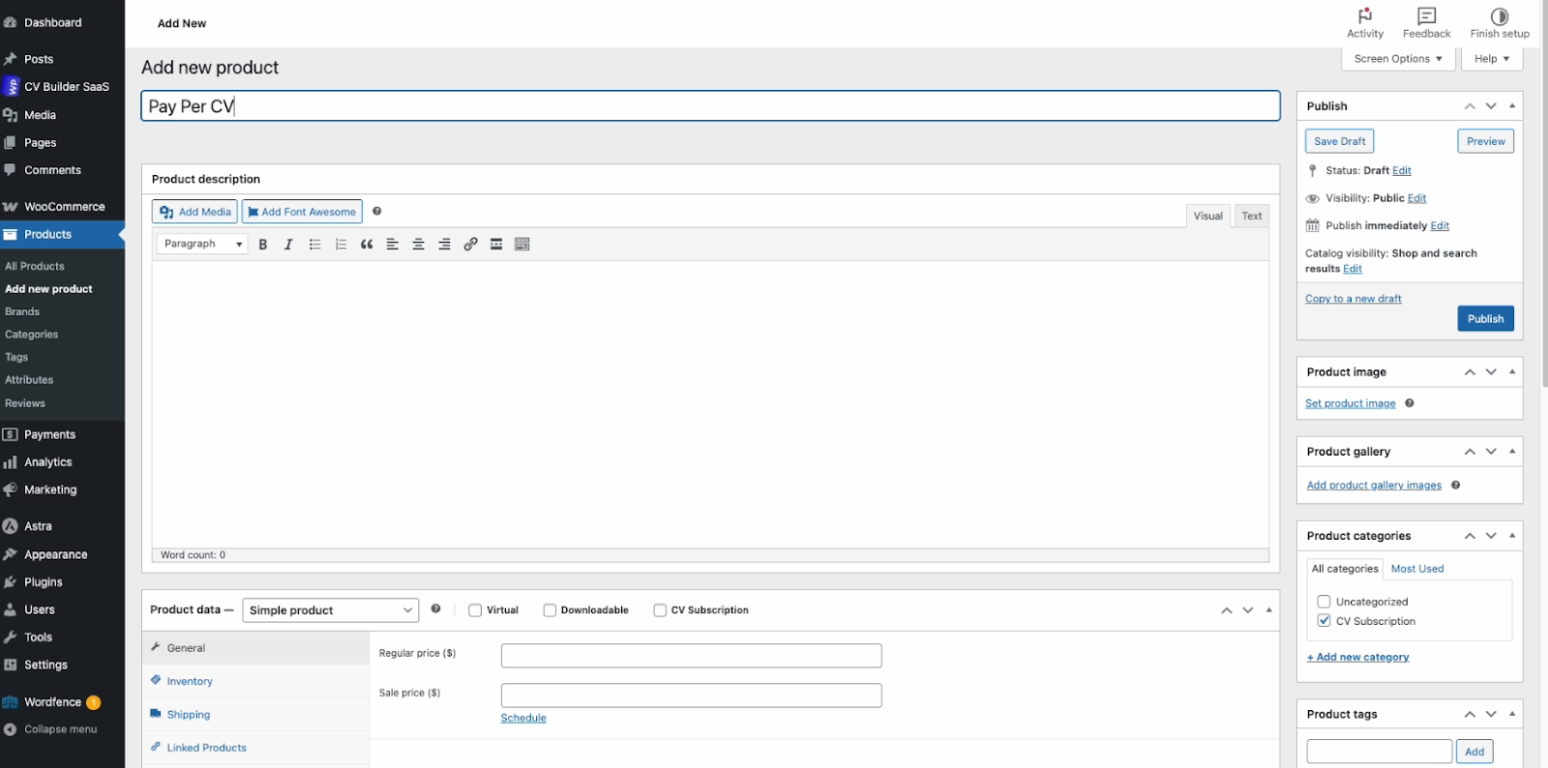Click the Save Draft button
Image resolution: width=1548 pixels, height=768 pixels.
[1339, 141]
